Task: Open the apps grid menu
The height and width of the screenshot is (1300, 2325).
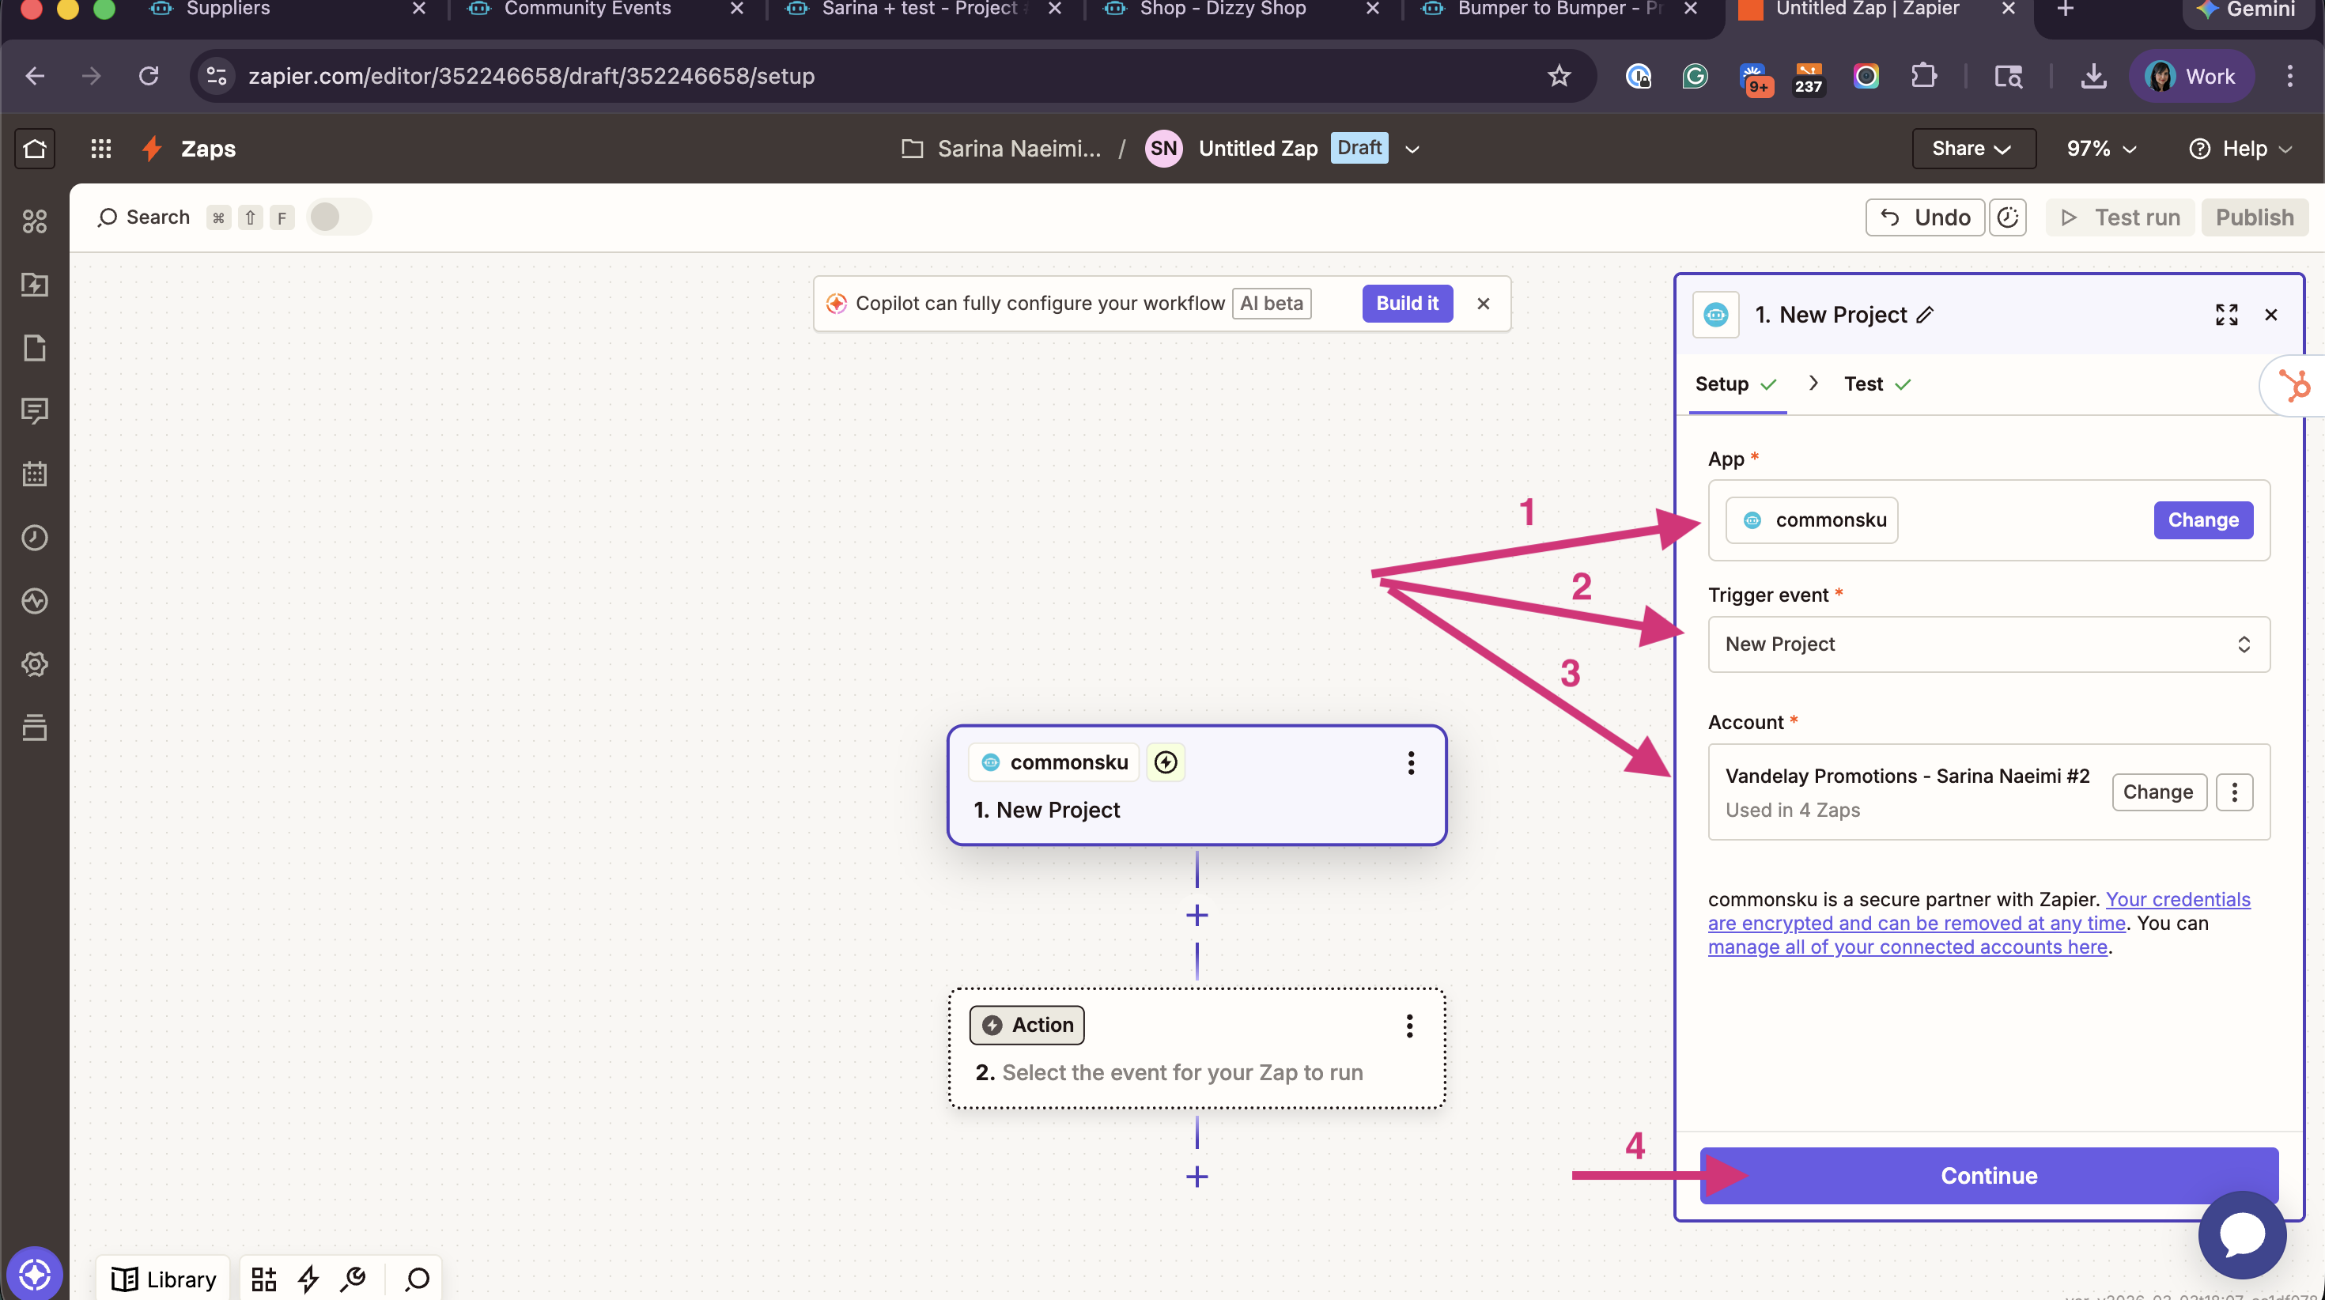Action: (x=100, y=148)
